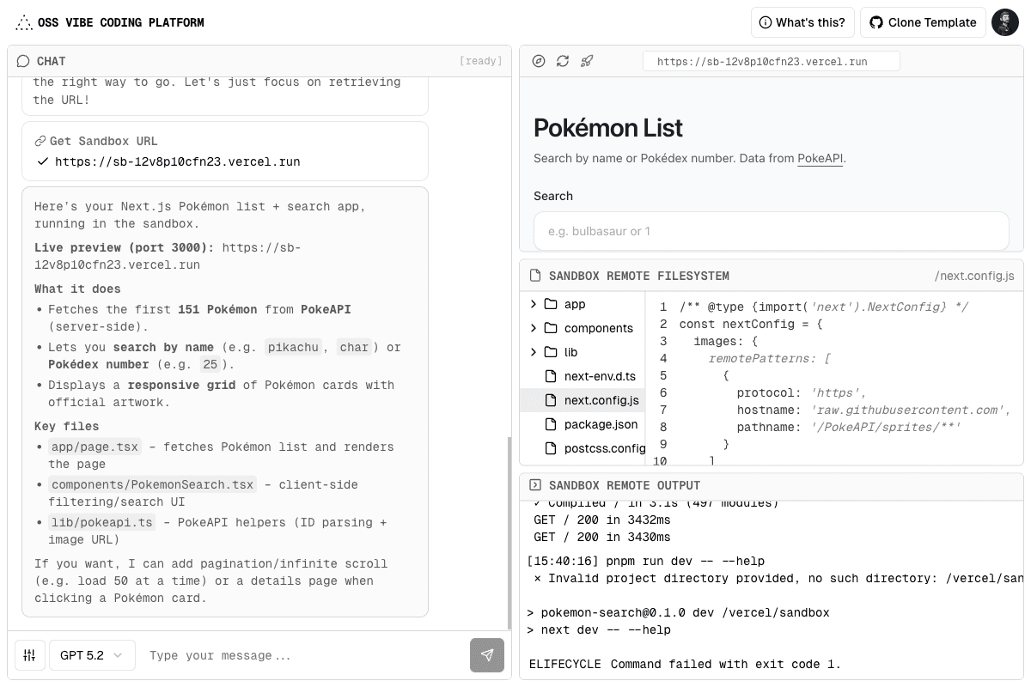Click the app/page.tsx code label in chat

[95, 447]
